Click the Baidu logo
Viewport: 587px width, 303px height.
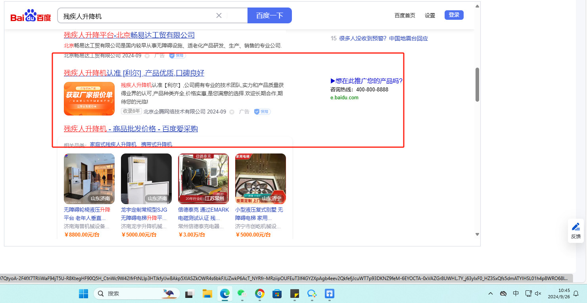point(31,16)
